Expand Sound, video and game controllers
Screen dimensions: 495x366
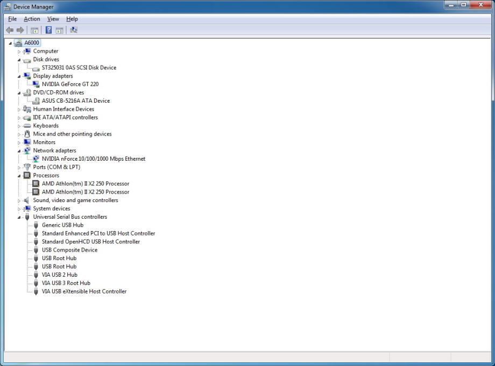coord(19,200)
